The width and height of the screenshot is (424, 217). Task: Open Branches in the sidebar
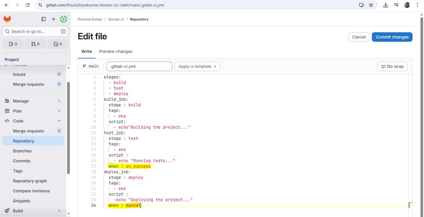click(x=22, y=151)
